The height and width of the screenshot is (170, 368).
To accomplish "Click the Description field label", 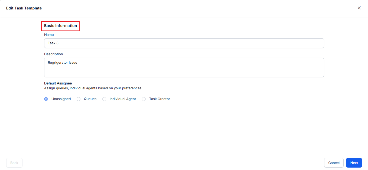I will coord(54,54).
